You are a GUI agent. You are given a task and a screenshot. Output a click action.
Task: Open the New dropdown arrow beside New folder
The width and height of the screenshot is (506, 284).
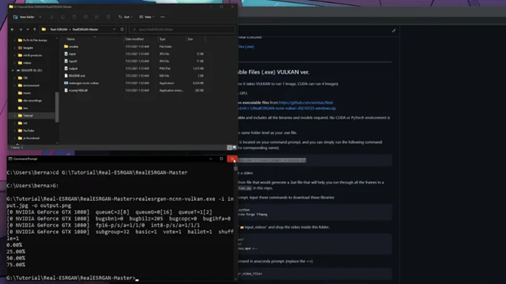pyautogui.click(x=40, y=17)
